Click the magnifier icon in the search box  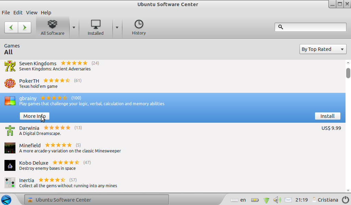(280, 27)
